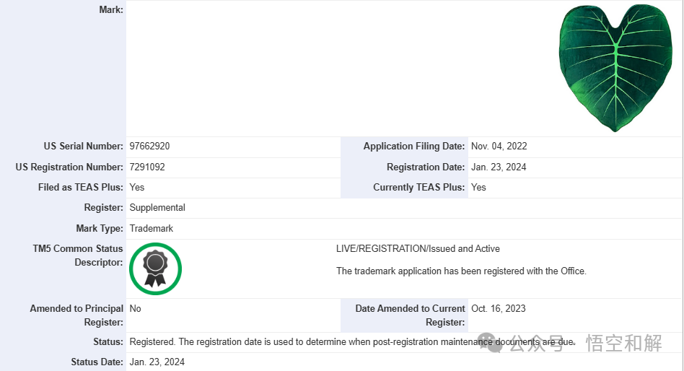Image resolution: width=684 pixels, height=371 pixels.
Task: Click the application filing date Nov. 04, 2022
Action: point(499,146)
